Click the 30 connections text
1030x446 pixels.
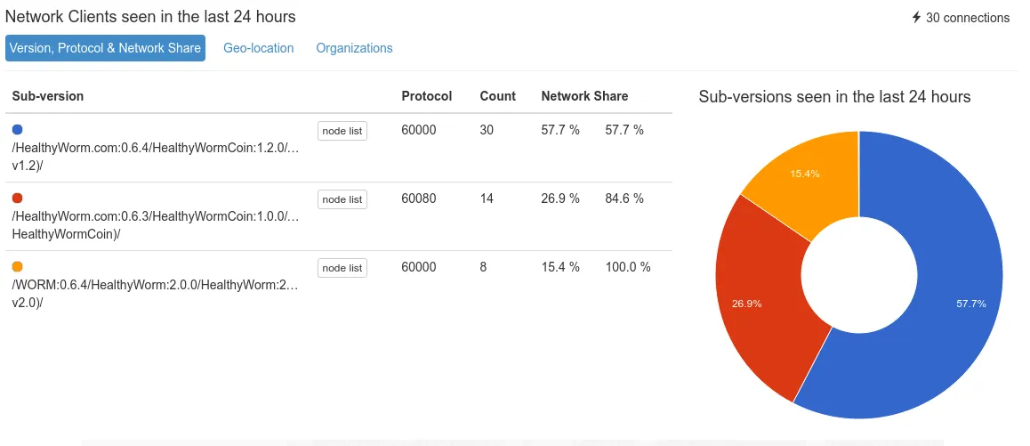point(968,18)
